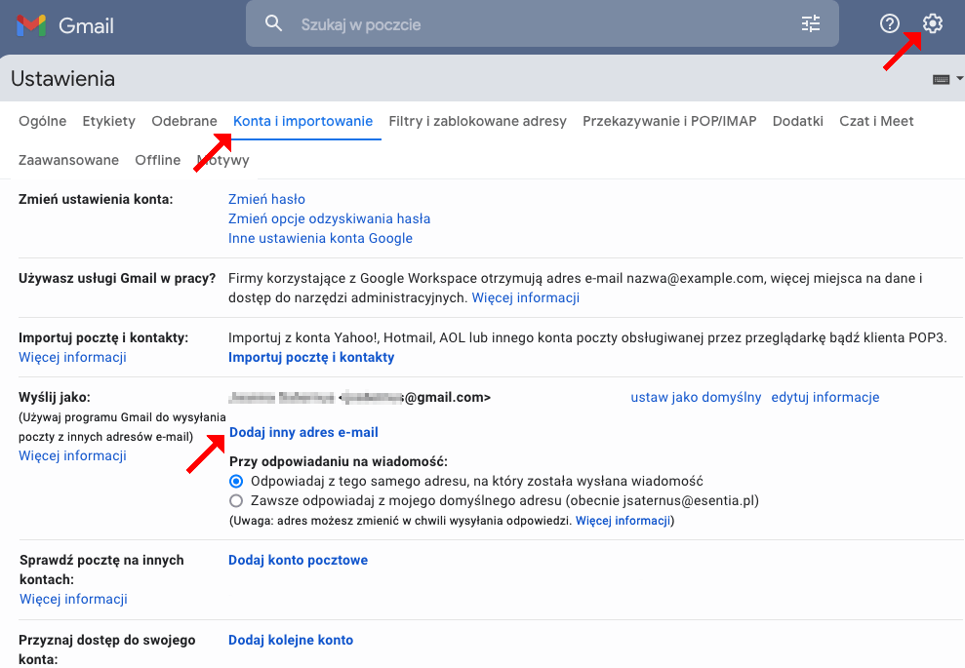The image size is (965, 668).
Task: Open Gmail settings gear icon
Action: 932,24
